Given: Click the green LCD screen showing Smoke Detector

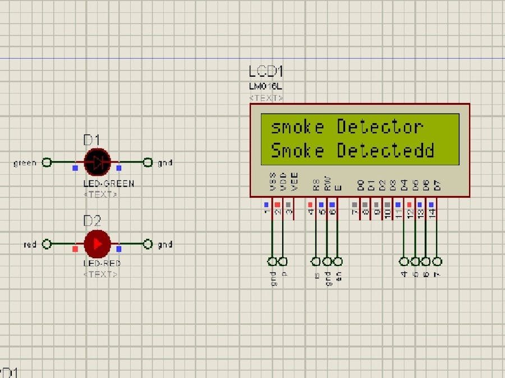Looking at the screenshot, I should click(359, 139).
